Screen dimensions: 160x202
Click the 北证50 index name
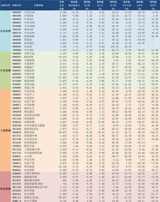[x=28, y=46]
